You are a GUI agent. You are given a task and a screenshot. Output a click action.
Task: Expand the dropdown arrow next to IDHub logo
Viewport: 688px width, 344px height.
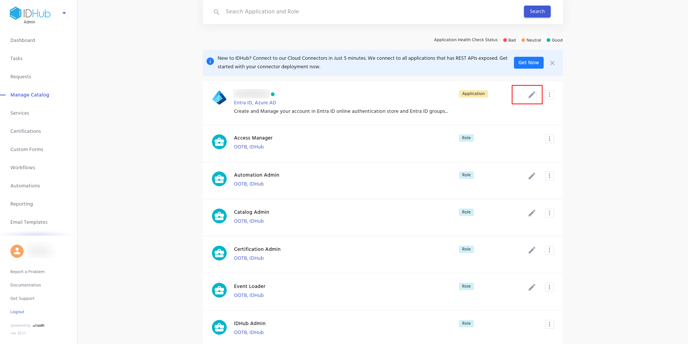(x=64, y=13)
